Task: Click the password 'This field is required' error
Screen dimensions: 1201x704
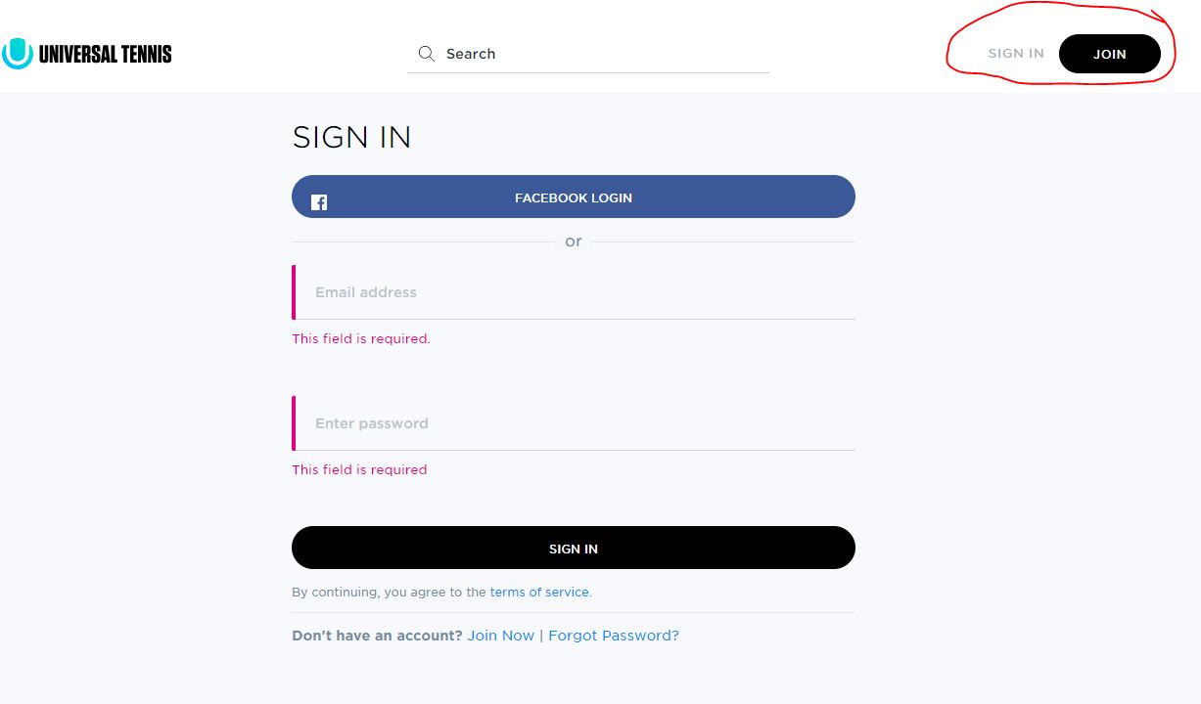Action: tap(359, 470)
